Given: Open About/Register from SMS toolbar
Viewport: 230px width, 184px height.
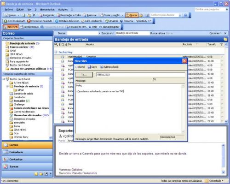Looking at the screenshot, I should (x=109, y=27).
